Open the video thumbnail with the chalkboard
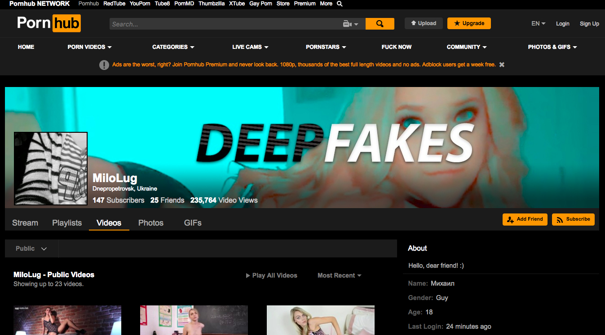Image resolution: width=605 pixels, height=335 pixels. click(194, 320)
